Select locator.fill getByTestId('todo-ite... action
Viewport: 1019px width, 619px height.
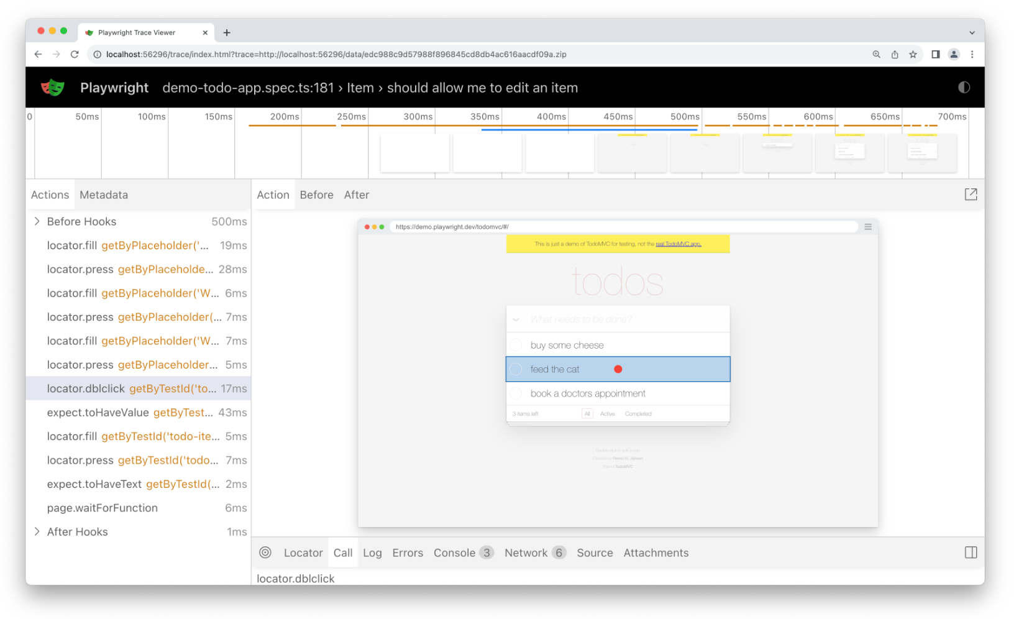(x=139, y=436)
